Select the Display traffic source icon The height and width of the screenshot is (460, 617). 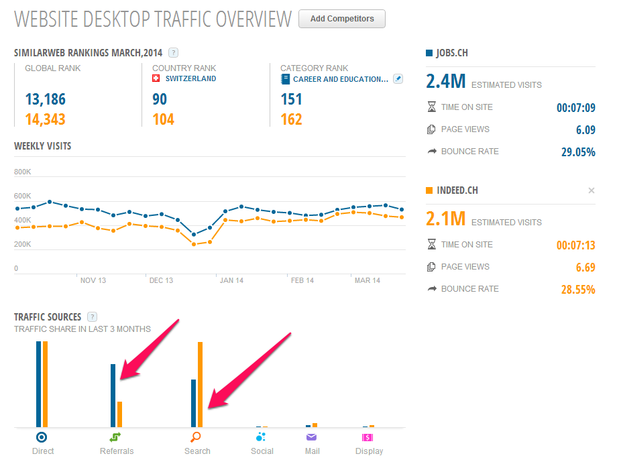pyautogui.click(x=368, y=437)
